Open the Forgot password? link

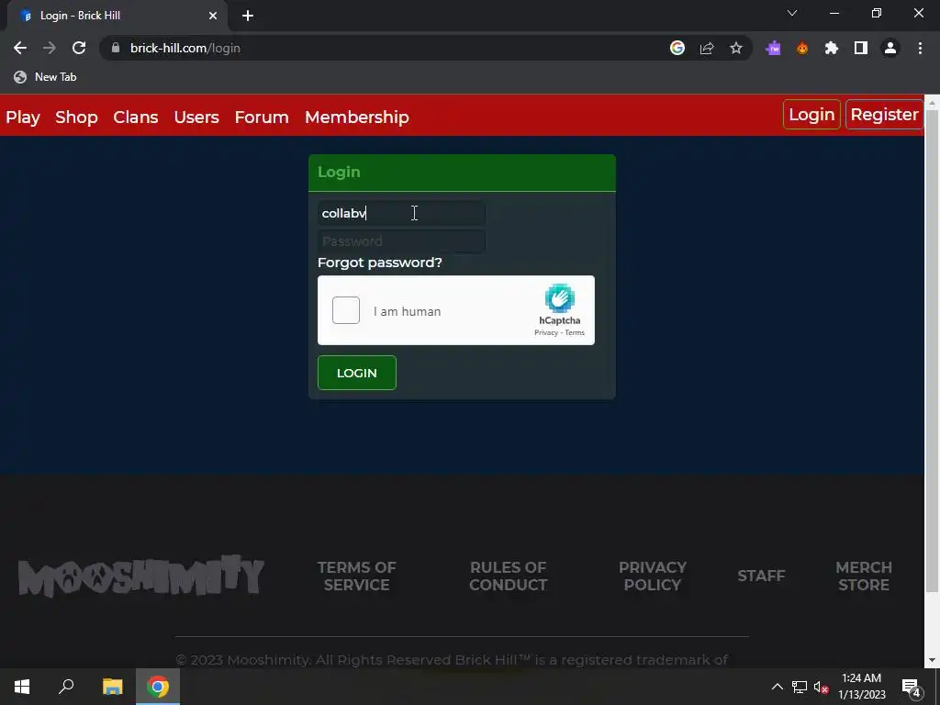[379, 263]
